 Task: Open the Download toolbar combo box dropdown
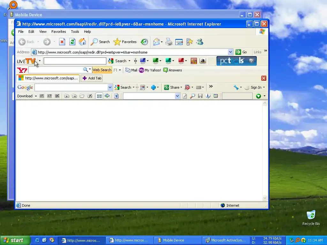click(x=177, y=96)
